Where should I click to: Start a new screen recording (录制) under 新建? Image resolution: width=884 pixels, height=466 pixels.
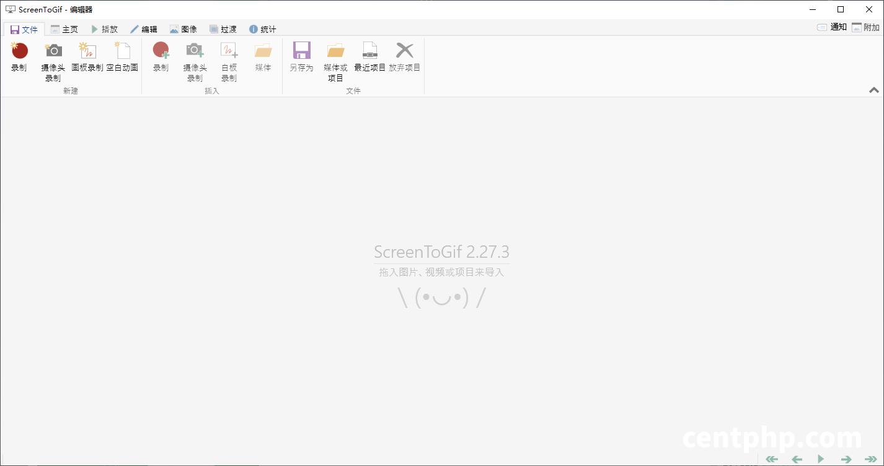click(19, 58)
